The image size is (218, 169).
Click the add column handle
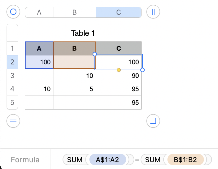point(153,12)
